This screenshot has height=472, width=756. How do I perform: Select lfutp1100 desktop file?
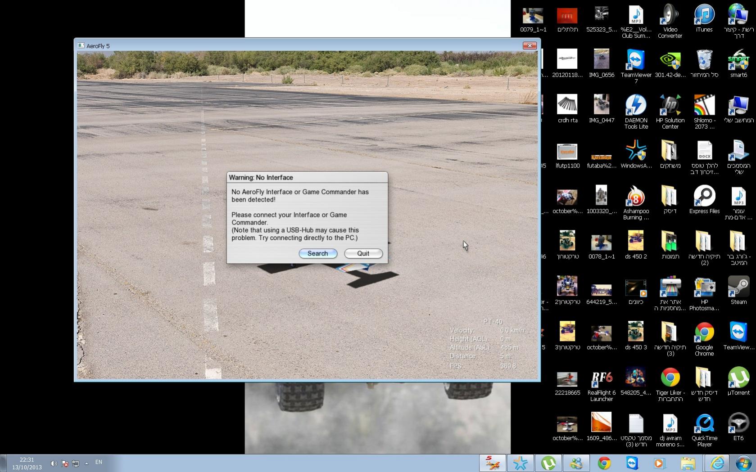pyautogui.click(x=567, y=156)
